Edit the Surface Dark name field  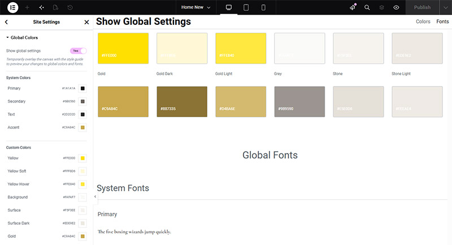point(19,223)
